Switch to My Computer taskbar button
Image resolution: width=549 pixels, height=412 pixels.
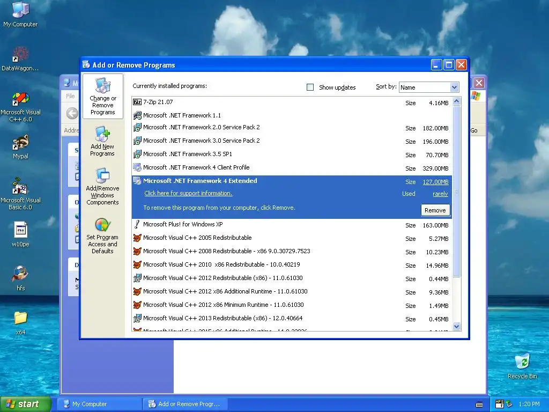[99, 404]
